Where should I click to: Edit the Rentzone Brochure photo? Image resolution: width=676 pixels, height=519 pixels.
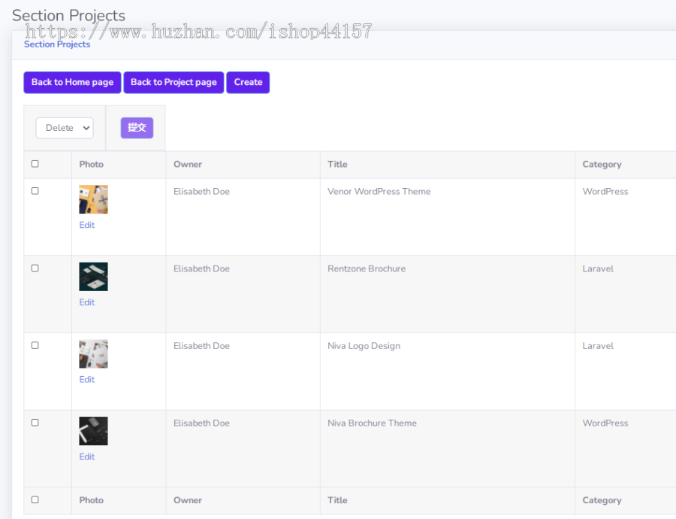pos(86,302)
